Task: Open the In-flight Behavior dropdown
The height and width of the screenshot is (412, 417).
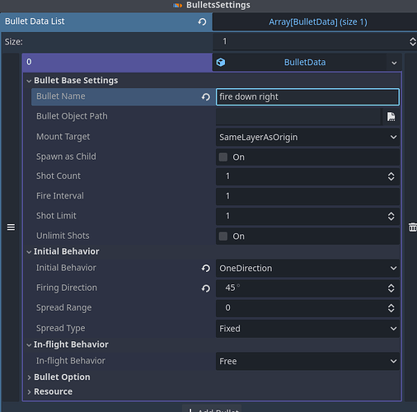Action: (307, 361)
